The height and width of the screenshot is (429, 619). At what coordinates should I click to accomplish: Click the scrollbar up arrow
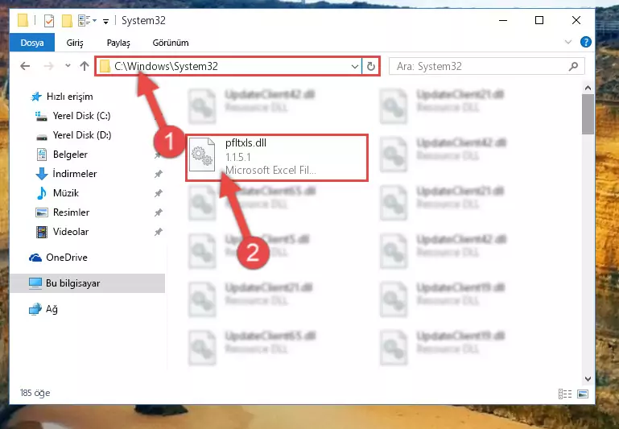pyautogui.click(x=588, y=88)
